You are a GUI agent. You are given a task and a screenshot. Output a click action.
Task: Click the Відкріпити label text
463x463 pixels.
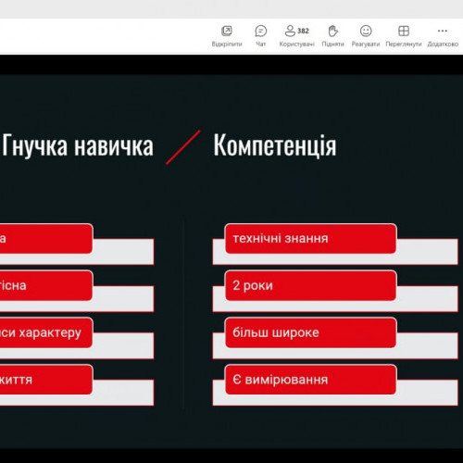(x=227, y=44)
